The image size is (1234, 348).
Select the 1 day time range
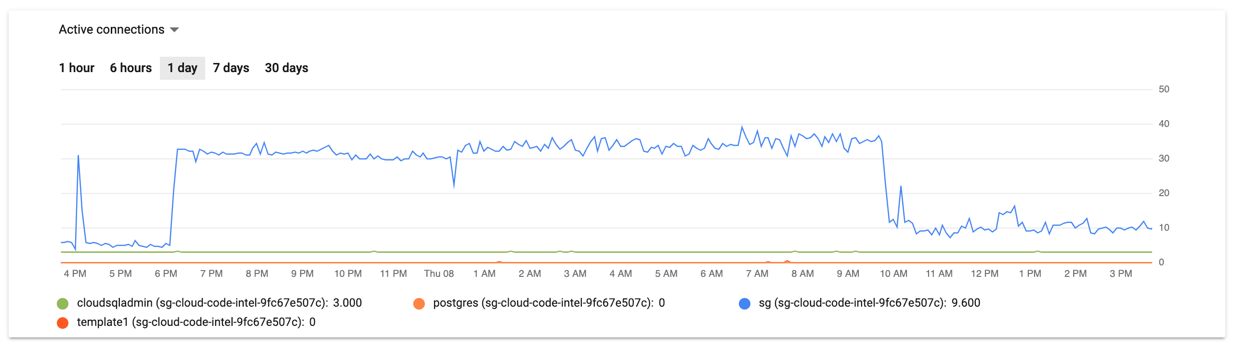183,68
